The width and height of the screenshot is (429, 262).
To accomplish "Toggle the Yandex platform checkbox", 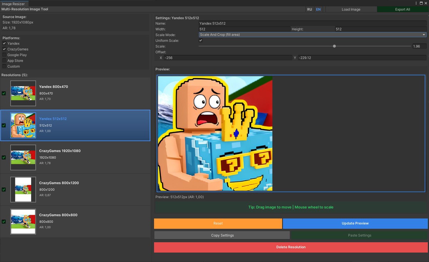I will coord(4,43).
